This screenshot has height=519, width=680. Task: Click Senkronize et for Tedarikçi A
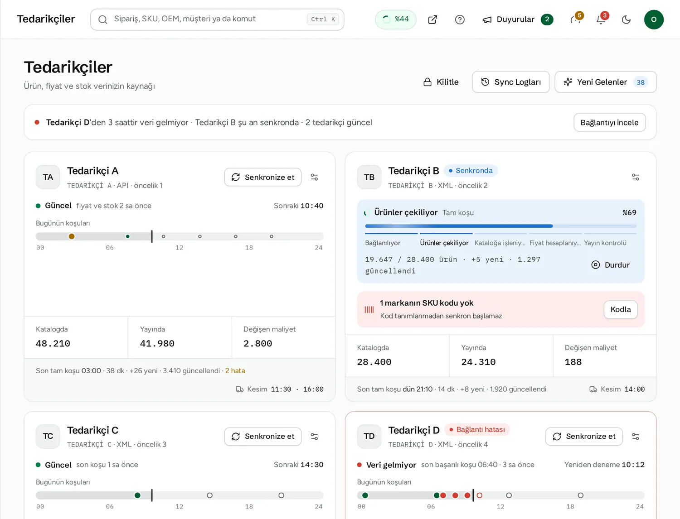tap(263, 177)
